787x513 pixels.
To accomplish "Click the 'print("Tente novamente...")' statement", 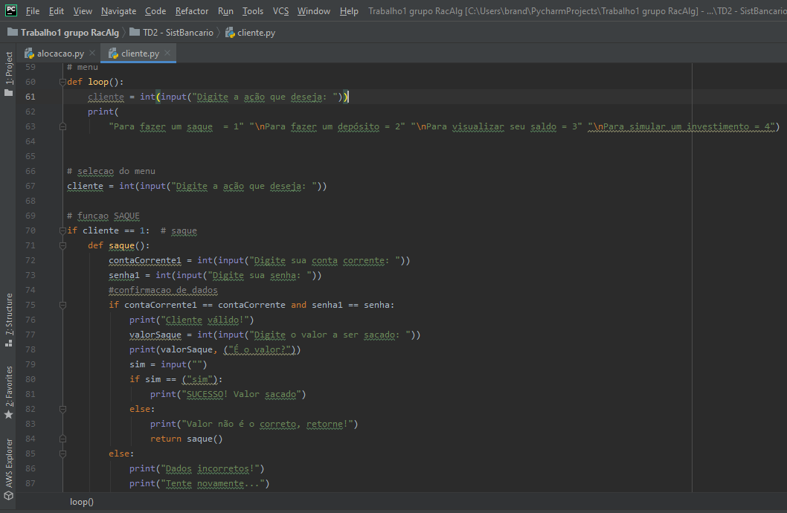I will (x=199, y=483).
